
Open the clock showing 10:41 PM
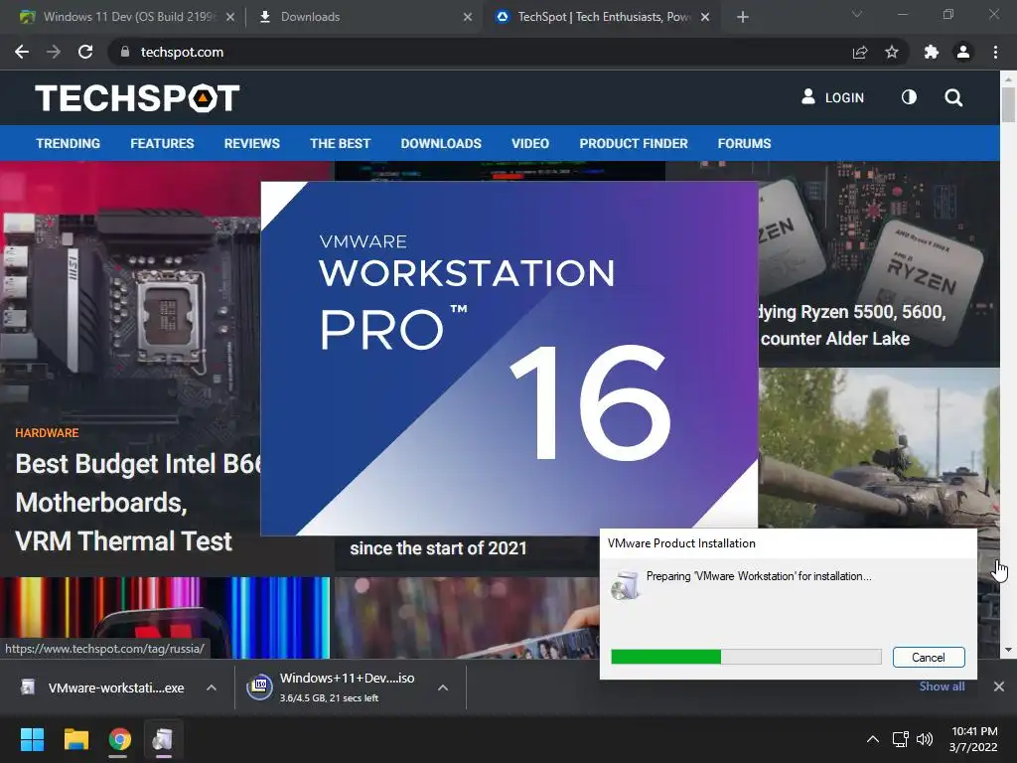pos(974,739)
